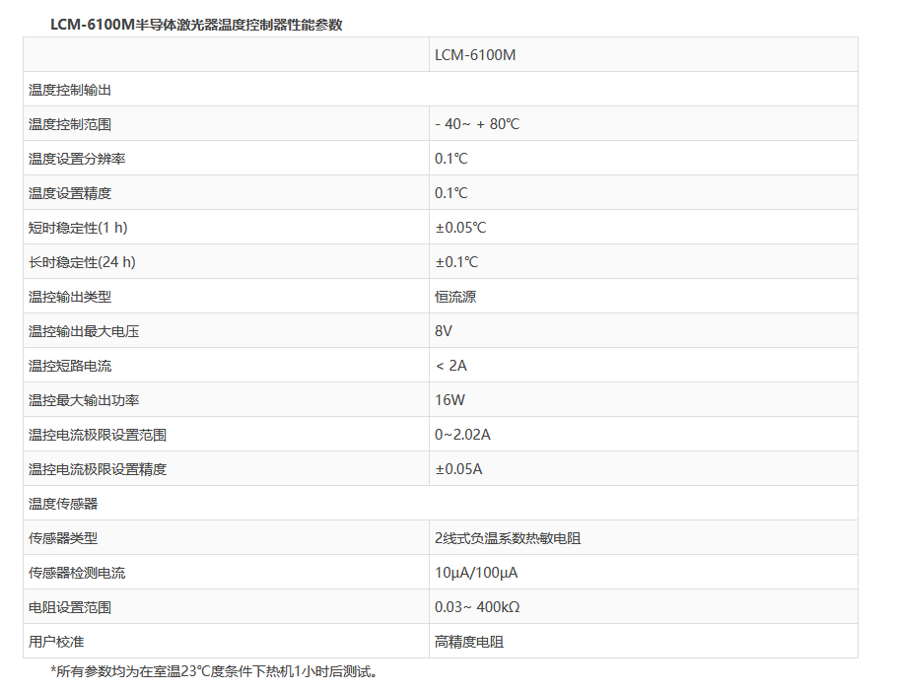Click the 温度设置精度 row label
Screen dimensions: 898x691
[70, 193]
